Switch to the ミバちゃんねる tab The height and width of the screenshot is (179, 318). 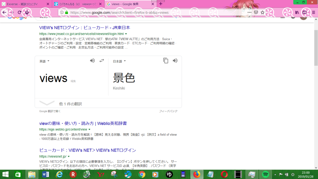pyautogui.click(x=78, y=4)
